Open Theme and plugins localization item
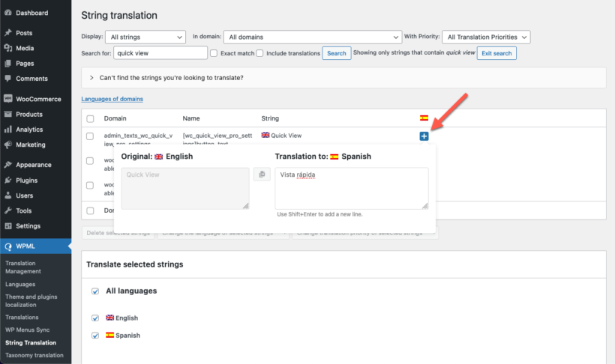 (x=31, y=300)
